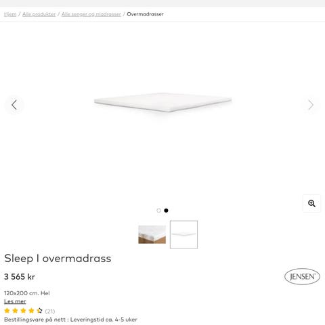The width and height of the screenshot is (325, 325).
Task: Select the second filled carousel dot
Action: coord(166,211)
